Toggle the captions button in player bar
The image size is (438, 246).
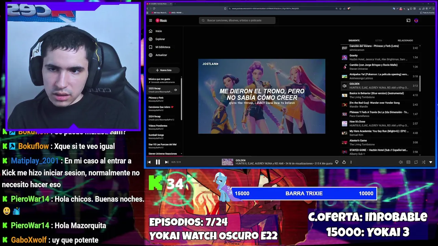[408, 162]
